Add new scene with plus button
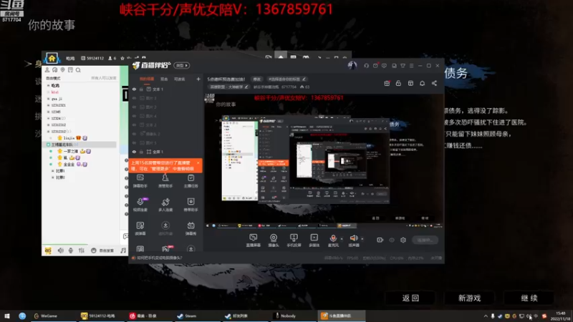The image size is (573, 322). tap(198, 79)
